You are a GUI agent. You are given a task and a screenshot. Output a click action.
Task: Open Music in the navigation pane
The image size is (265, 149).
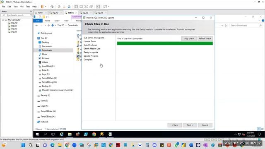(x=45, y=54)
